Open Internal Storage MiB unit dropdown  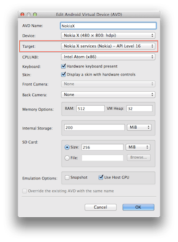[x=139, y=127]
